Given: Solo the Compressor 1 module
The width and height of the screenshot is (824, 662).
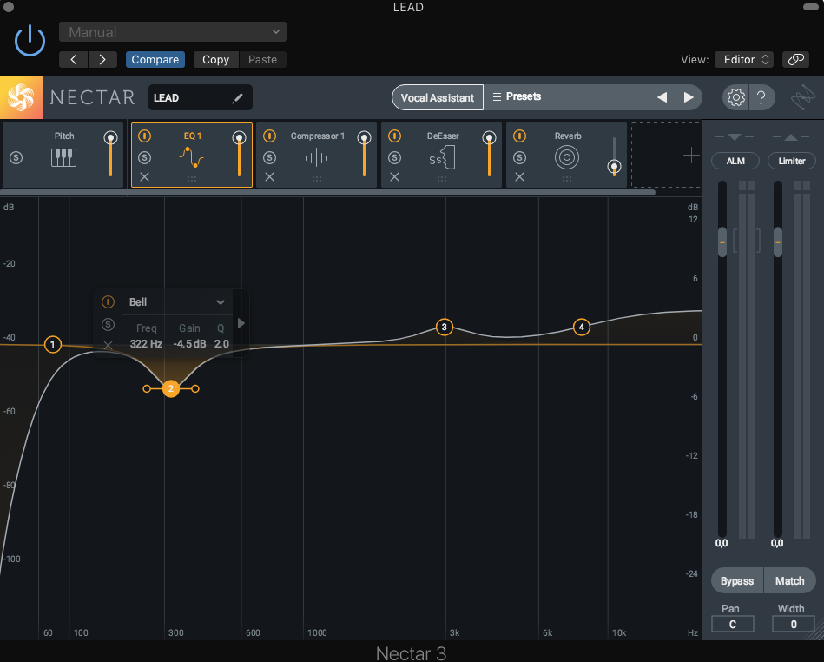Looking at the screenshot, I should [269, 157].
